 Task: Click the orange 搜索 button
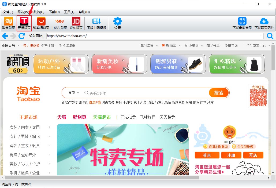coord(219,93)
